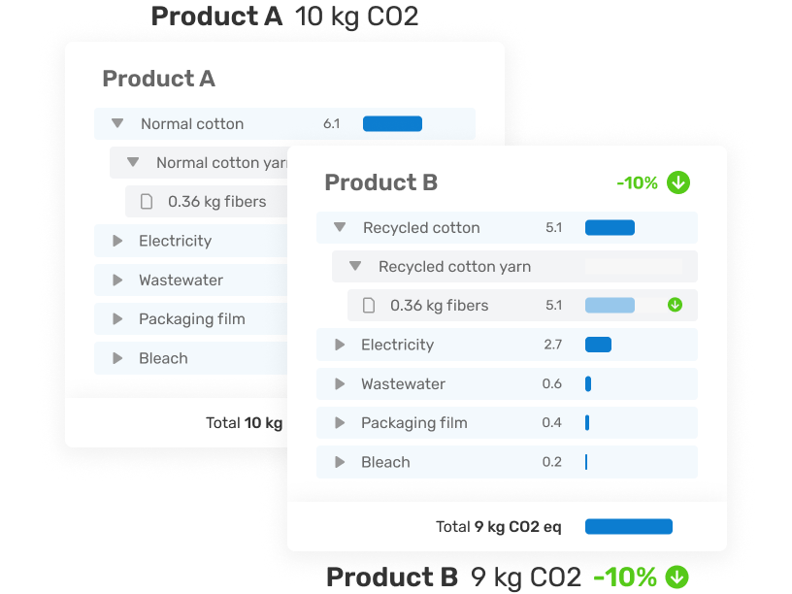The image size is (792, 594).
Task: Collapse the Recycled cotton row
Action: click(340, 227)
